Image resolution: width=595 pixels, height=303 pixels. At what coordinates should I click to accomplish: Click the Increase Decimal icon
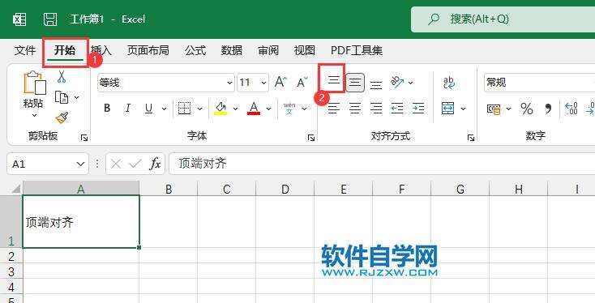click(x=571, y=109)
